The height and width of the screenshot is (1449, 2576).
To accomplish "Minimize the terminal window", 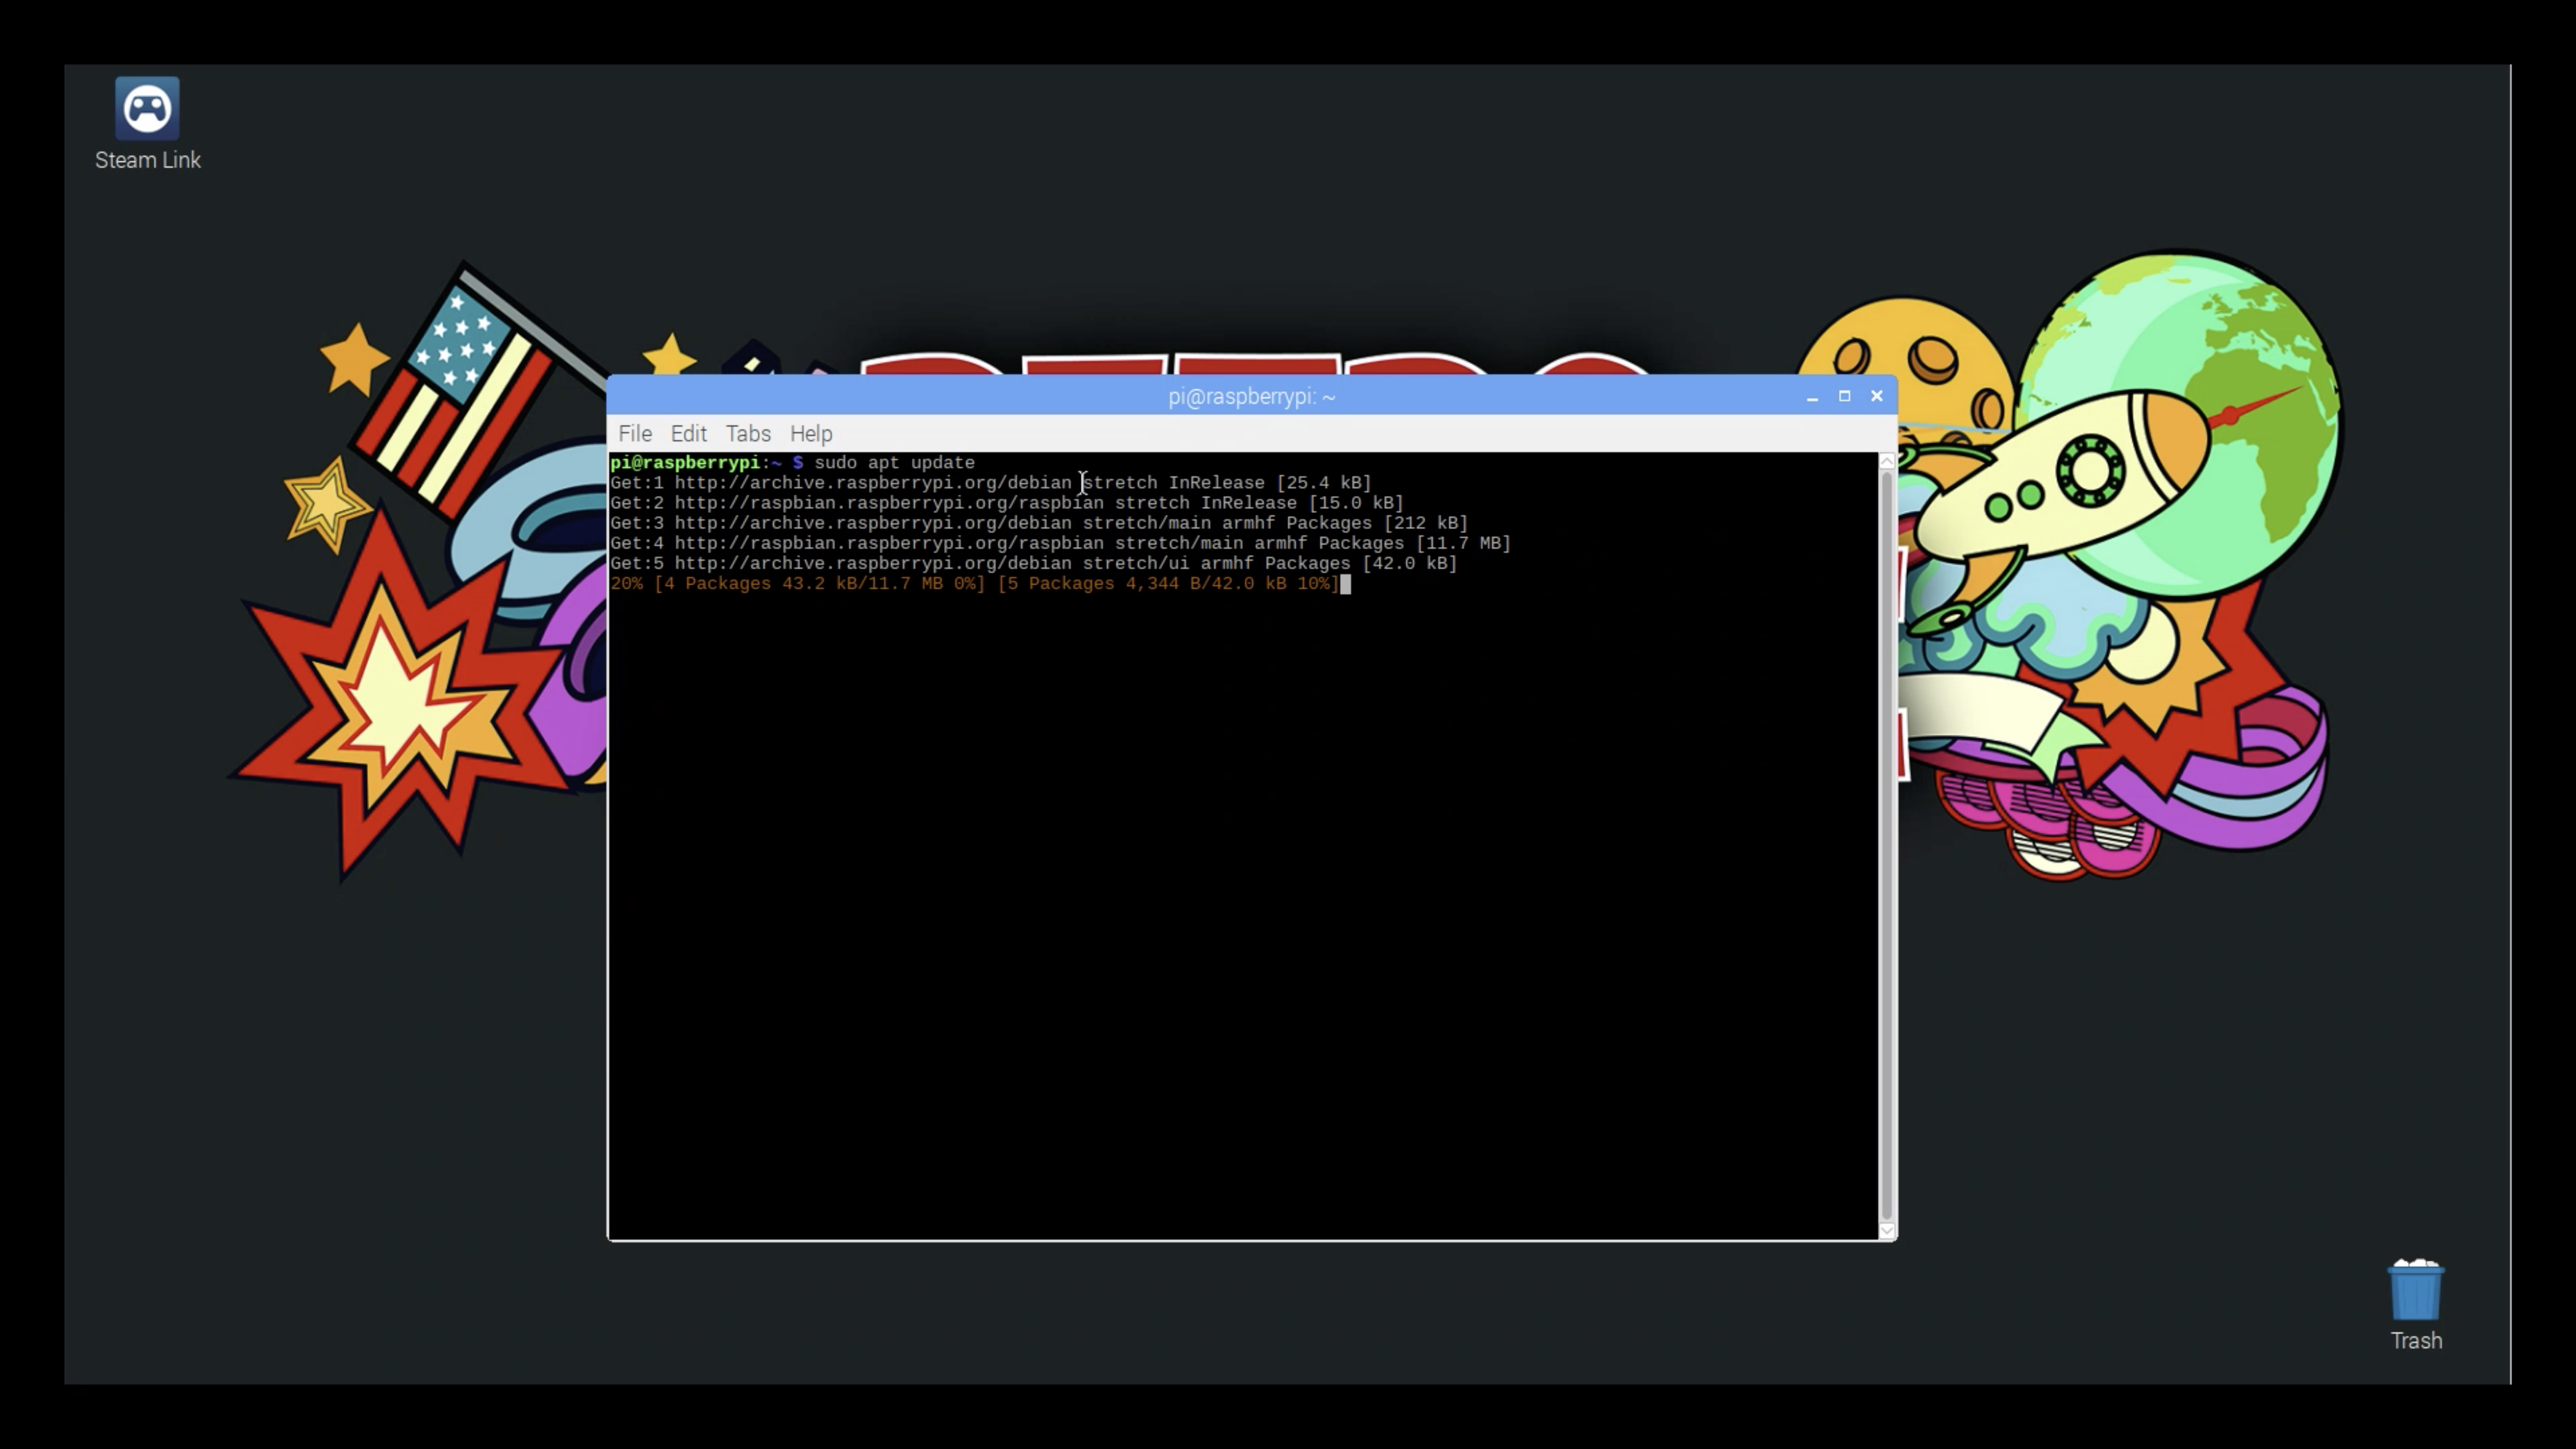I will [1812, 397].
